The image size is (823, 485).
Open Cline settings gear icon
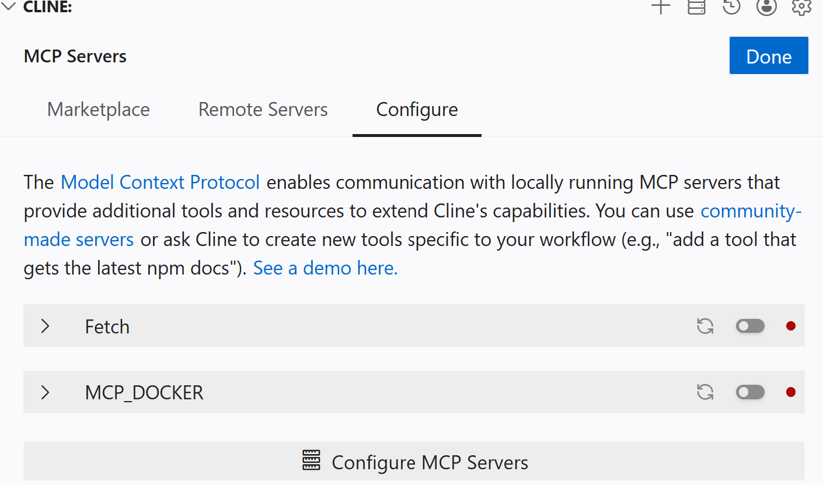[801, 7]
